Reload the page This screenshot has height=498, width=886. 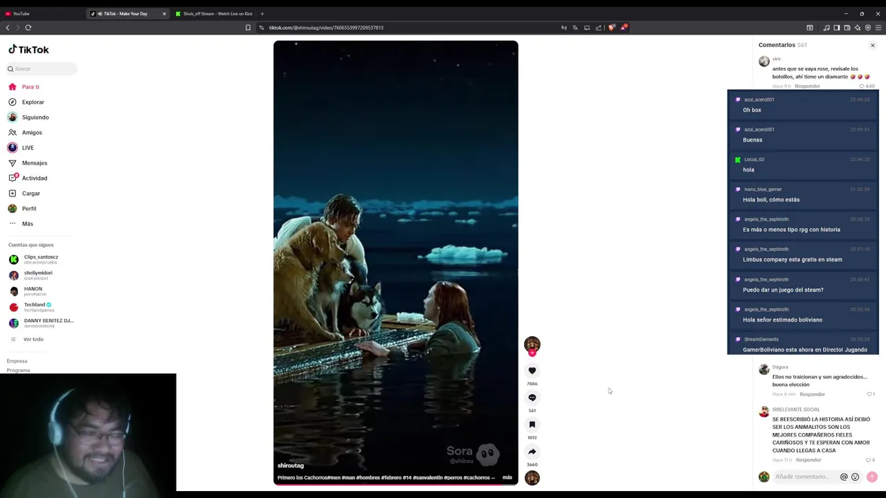[x=28, y=28]
